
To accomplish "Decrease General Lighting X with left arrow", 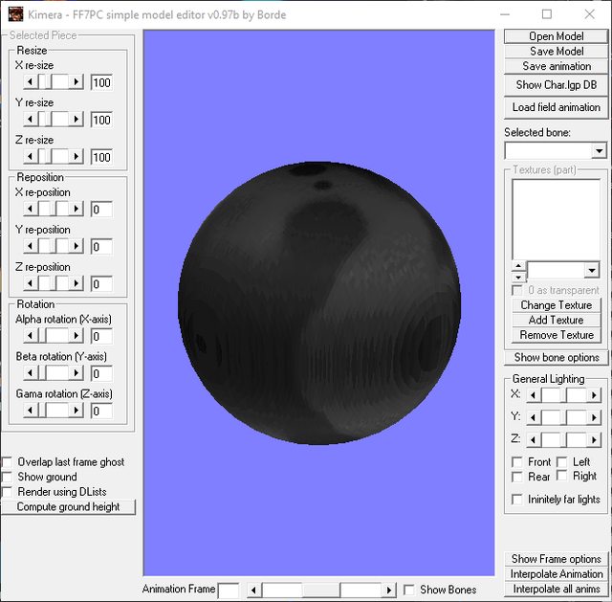I will 534,395.
